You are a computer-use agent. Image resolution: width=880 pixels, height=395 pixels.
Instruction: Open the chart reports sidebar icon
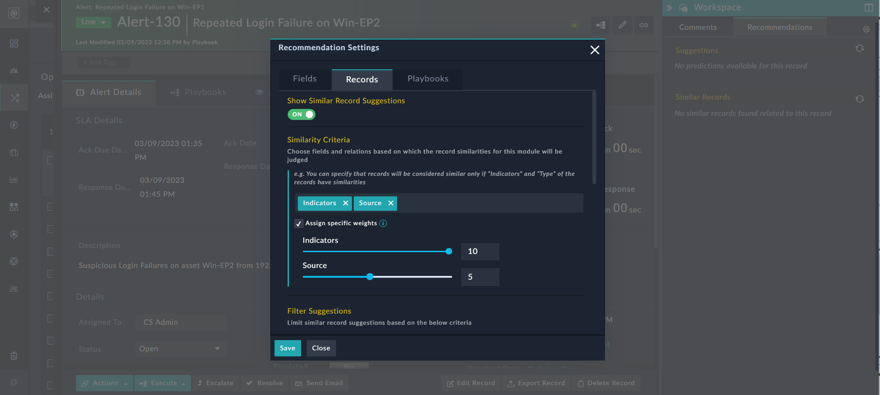(x=14, y=180)
